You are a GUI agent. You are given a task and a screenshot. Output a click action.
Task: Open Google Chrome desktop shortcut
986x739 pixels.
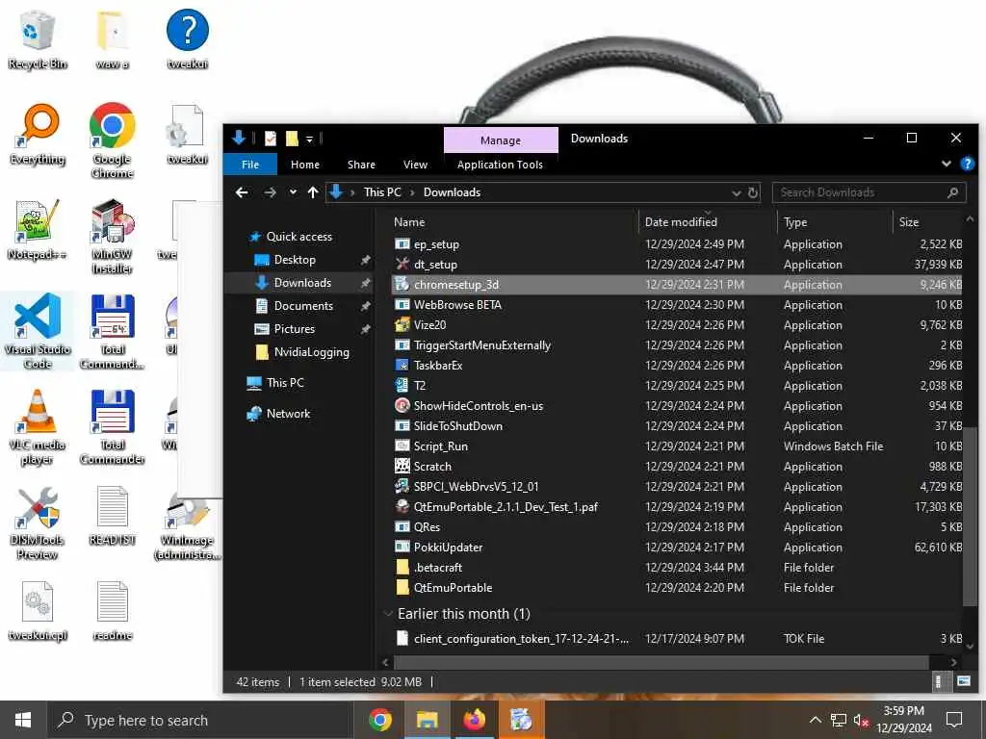(x=112, y=140)
